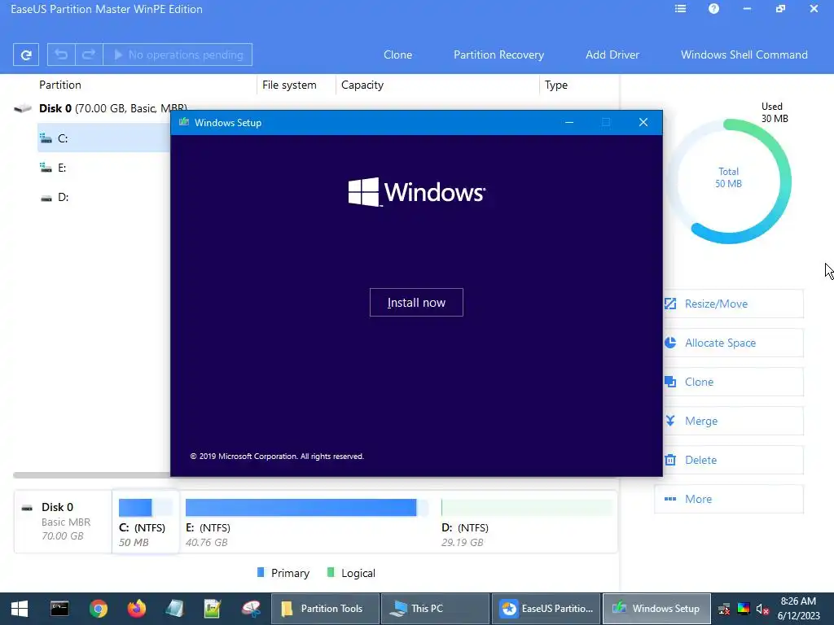This screenshot has width=834, height=625.
Task: Click the blue Primary legend swatch
Action: (x=261, y=572)
